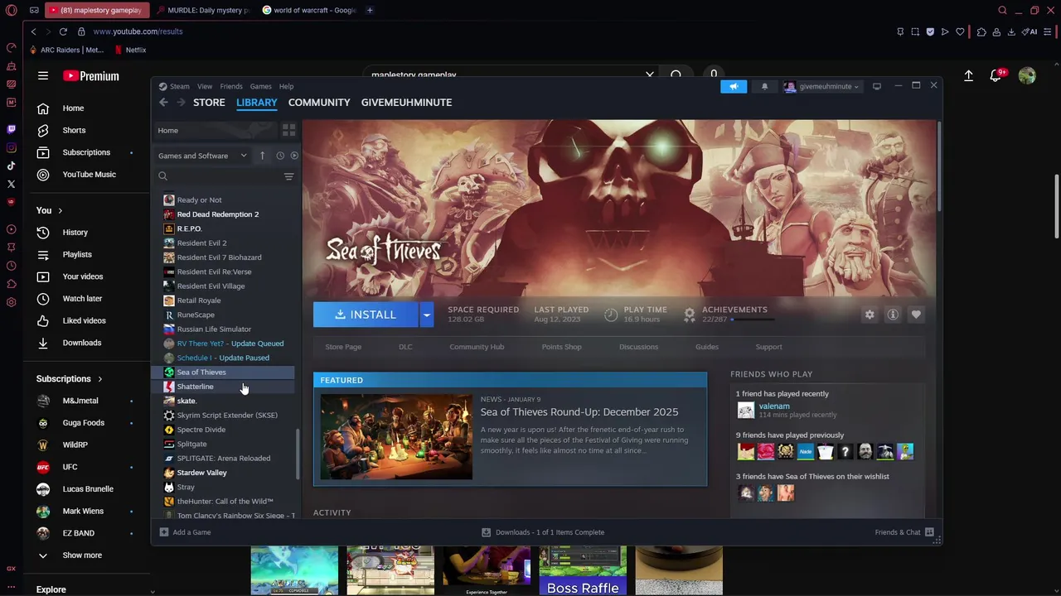
Task: Switch to the COMMUNITY tab in Steam
Action: point(319,103)
